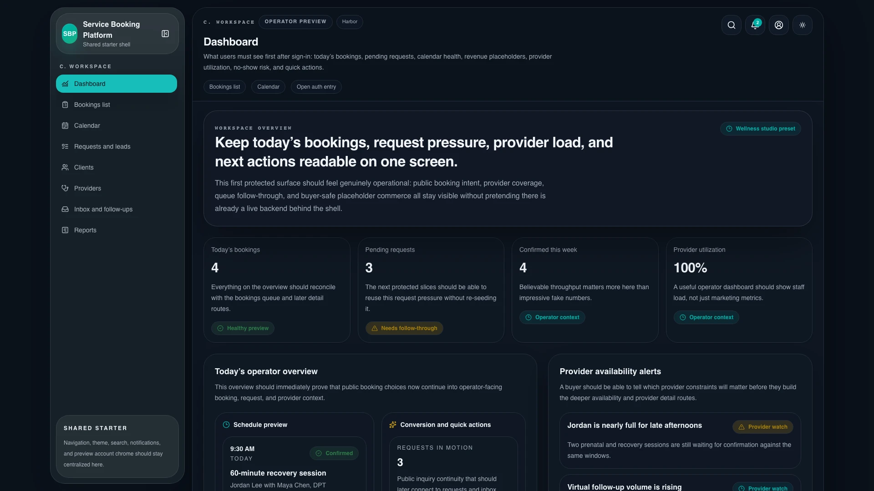
Task: Click the Calendar icon in sidebar
Action: pos(65,125)
